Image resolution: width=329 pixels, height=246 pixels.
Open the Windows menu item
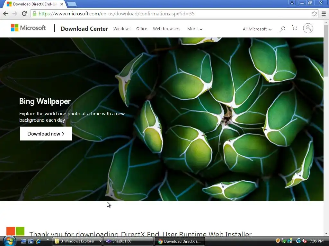pos(122,29)
